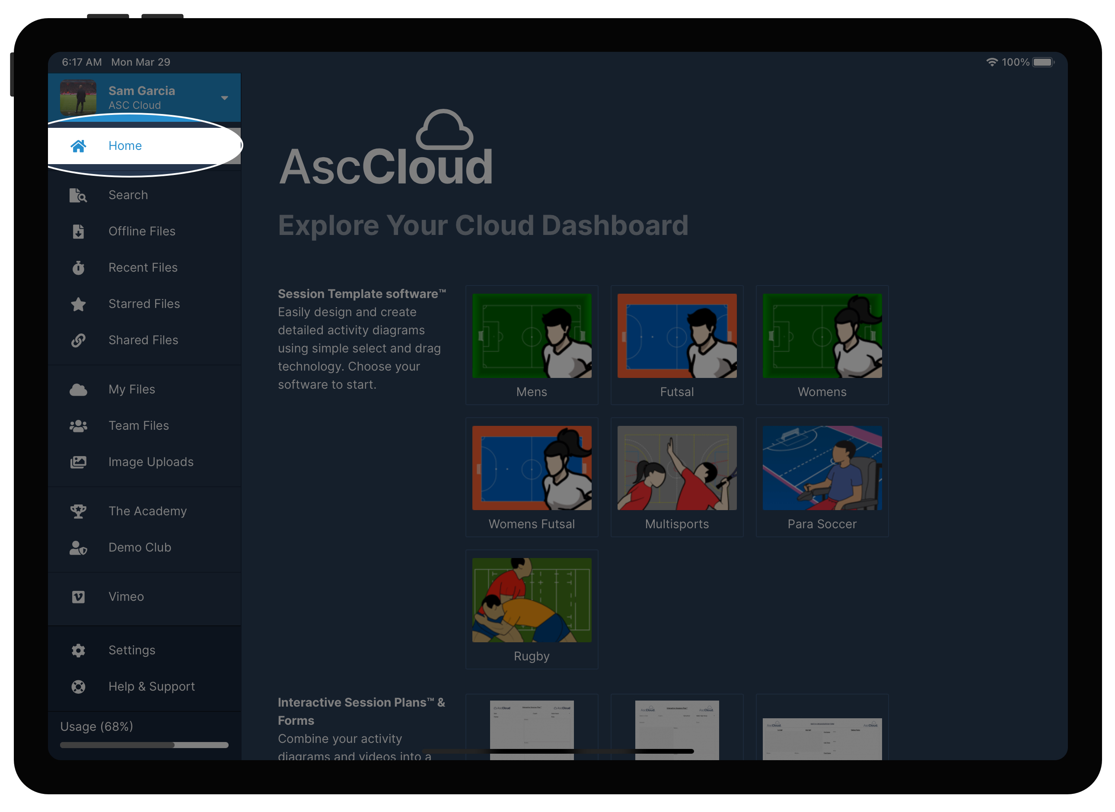Open the Mens session template
1115x812 pixels.
pyautogui.click(x=532, y=345)
